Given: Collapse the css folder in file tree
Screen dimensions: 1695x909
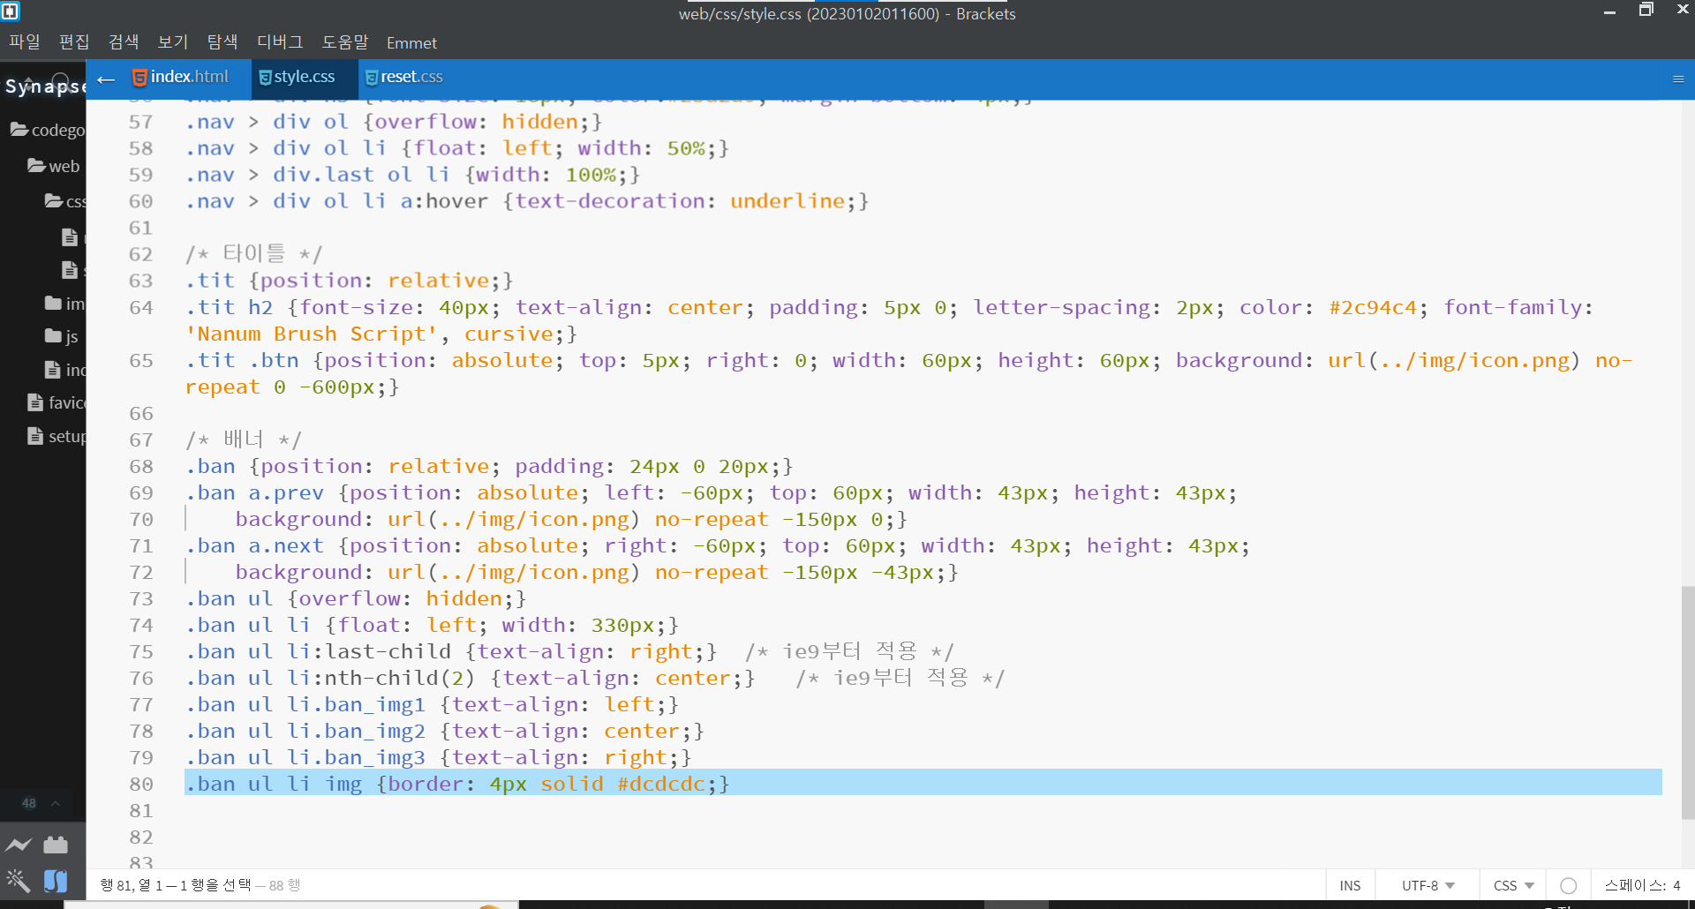Looking at the screenshot, I should coord(65,201).
